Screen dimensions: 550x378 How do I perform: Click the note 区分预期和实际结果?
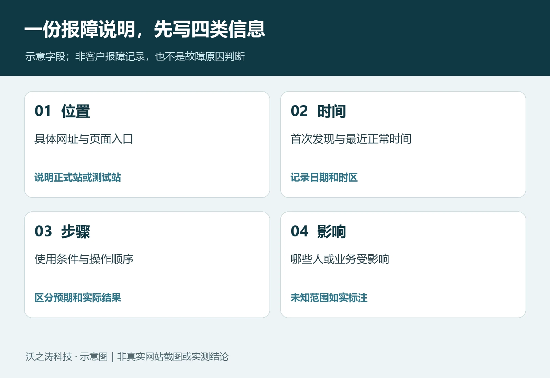coord(78,298)
